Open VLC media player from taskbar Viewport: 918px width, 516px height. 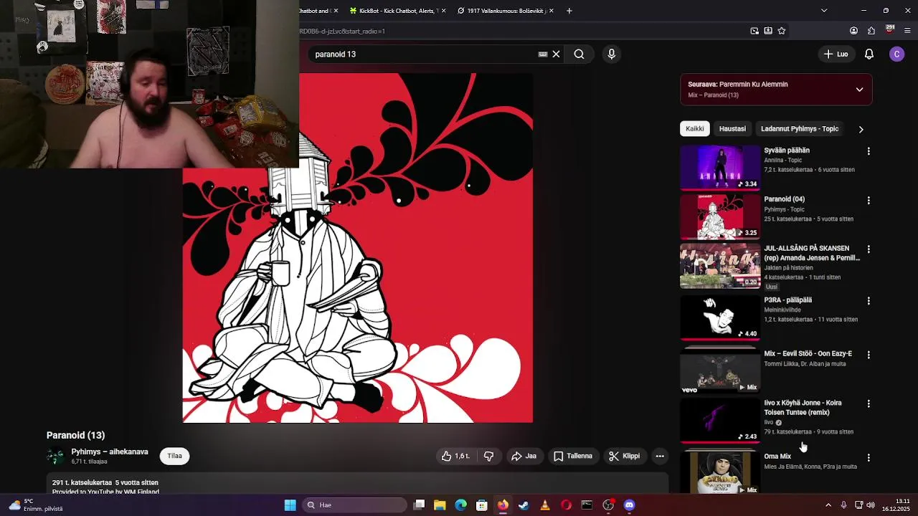click(x=545, y=505)
